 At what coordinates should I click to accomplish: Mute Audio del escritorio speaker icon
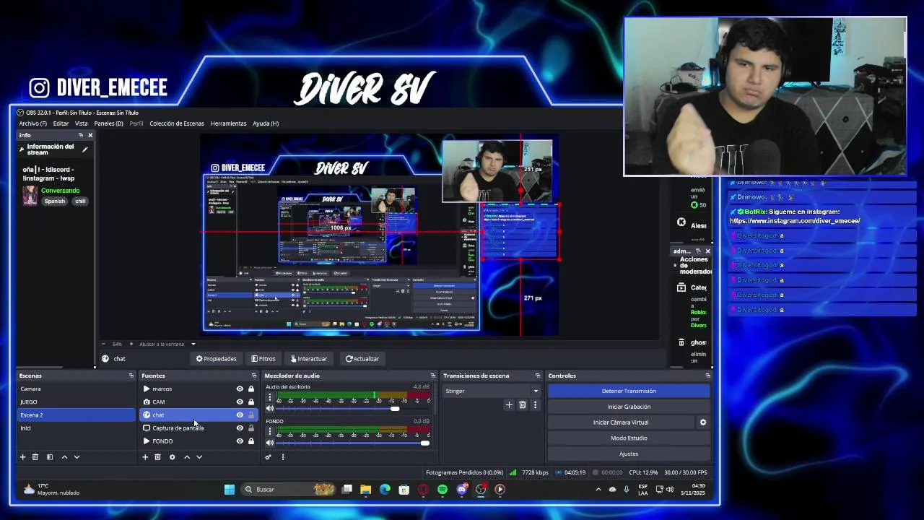click(270, 409)
